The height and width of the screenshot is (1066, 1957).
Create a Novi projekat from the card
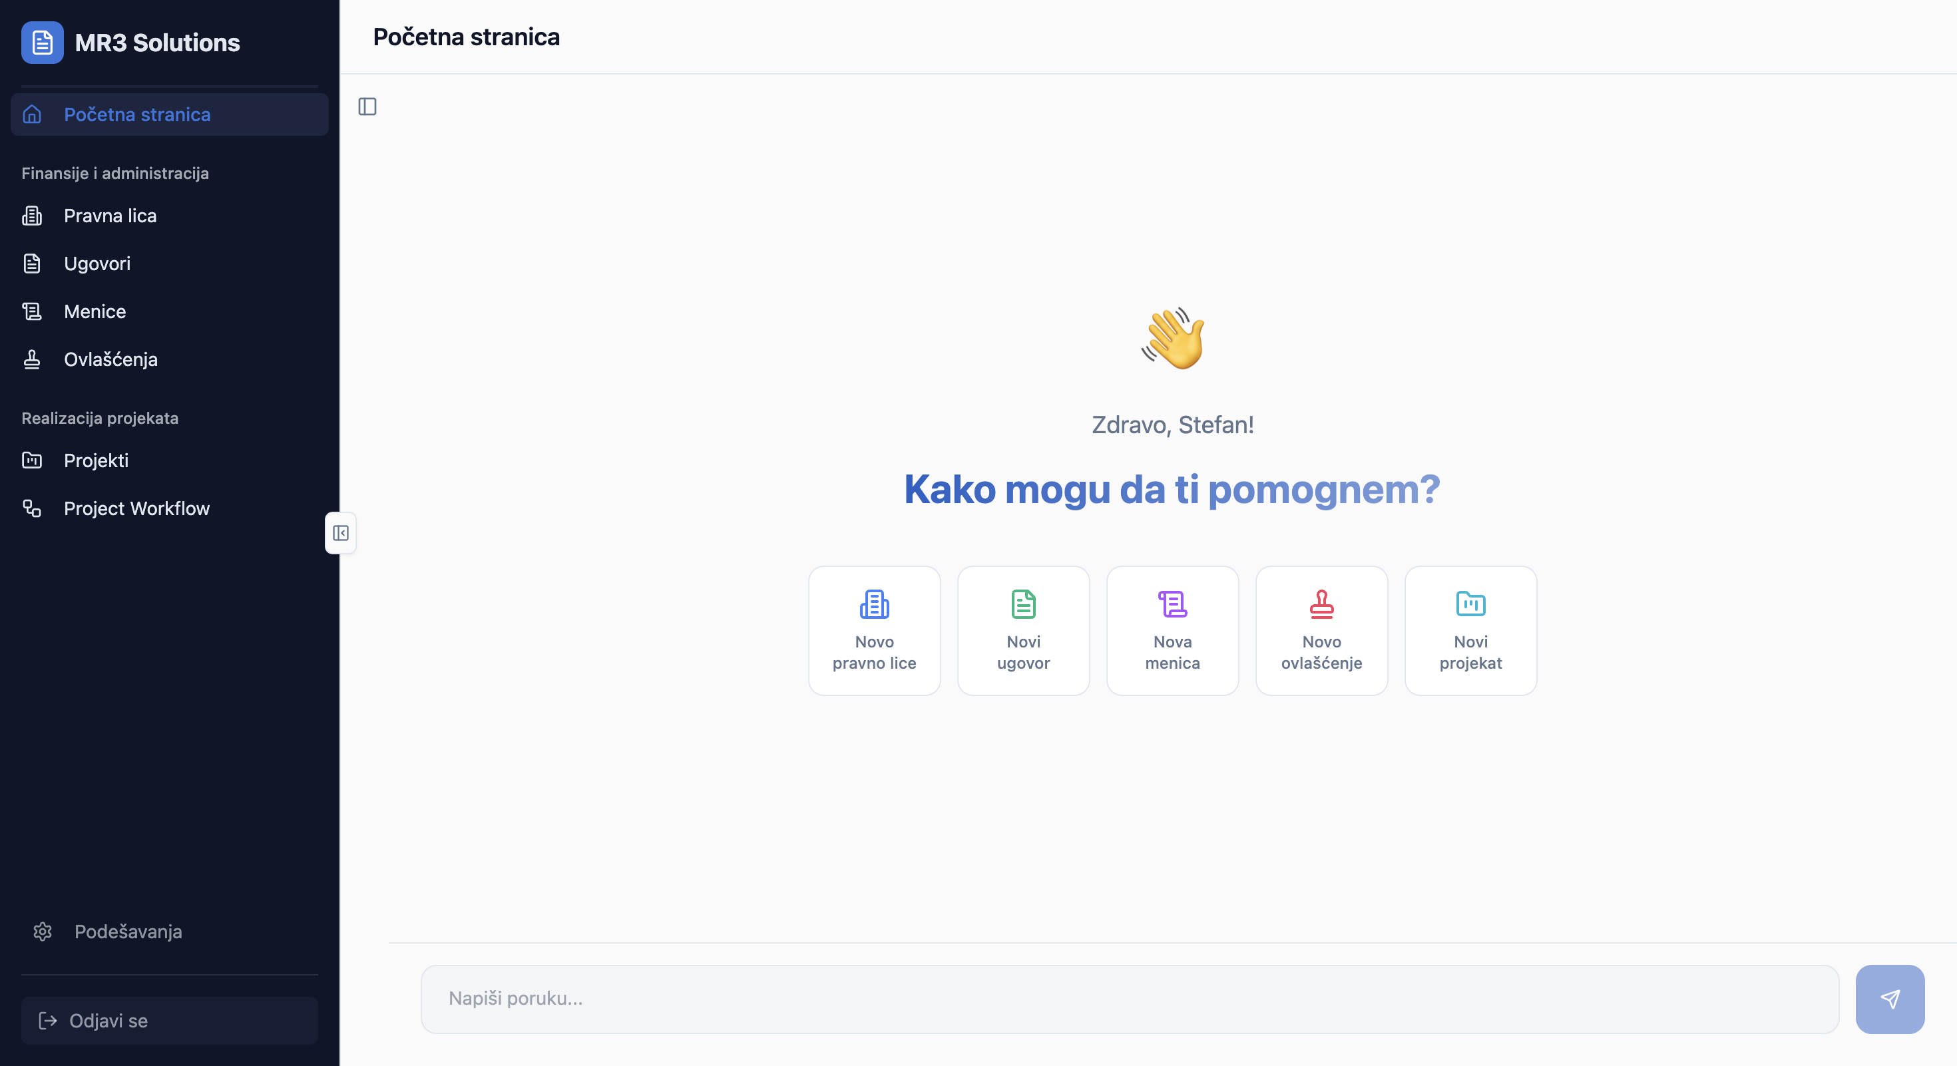point(1470,631)
